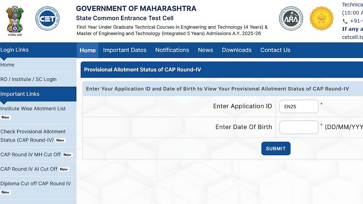
Task: Go to the Notifications menu
Action: pyautogui.click(x=172, y=50)
